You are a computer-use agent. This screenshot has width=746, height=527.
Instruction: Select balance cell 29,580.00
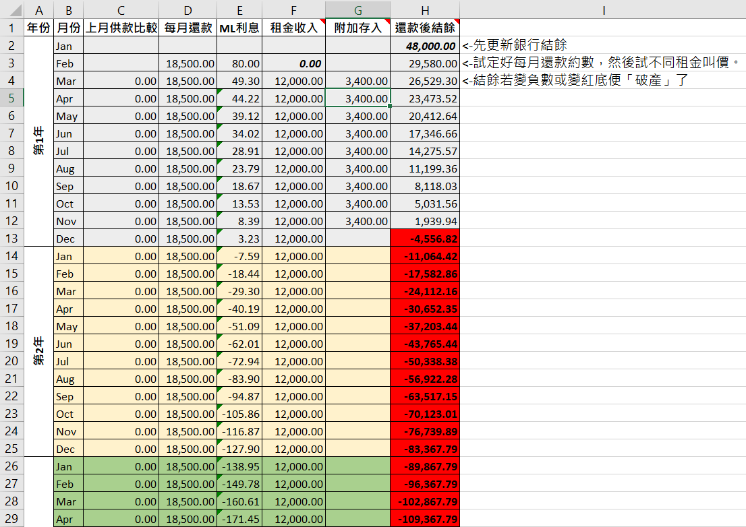tap(425, 63)
